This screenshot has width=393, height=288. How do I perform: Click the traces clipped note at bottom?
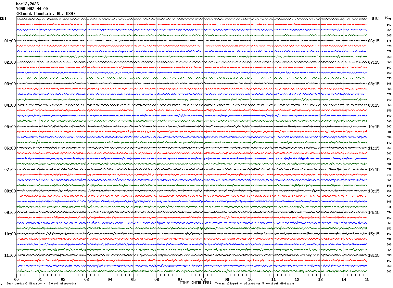tap(255, 284)
